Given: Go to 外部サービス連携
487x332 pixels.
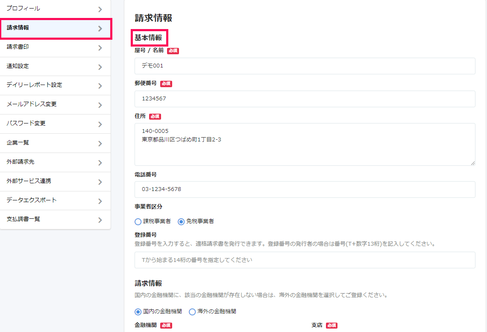Looking at the screenshot, I should (55, 182).
